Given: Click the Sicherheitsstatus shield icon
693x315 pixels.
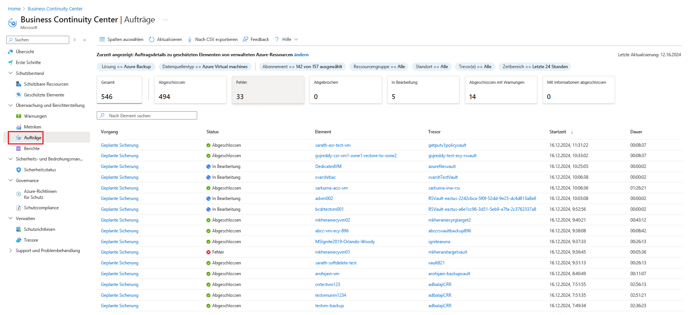Looking at the screenshot, I should (x=19, y=170).
